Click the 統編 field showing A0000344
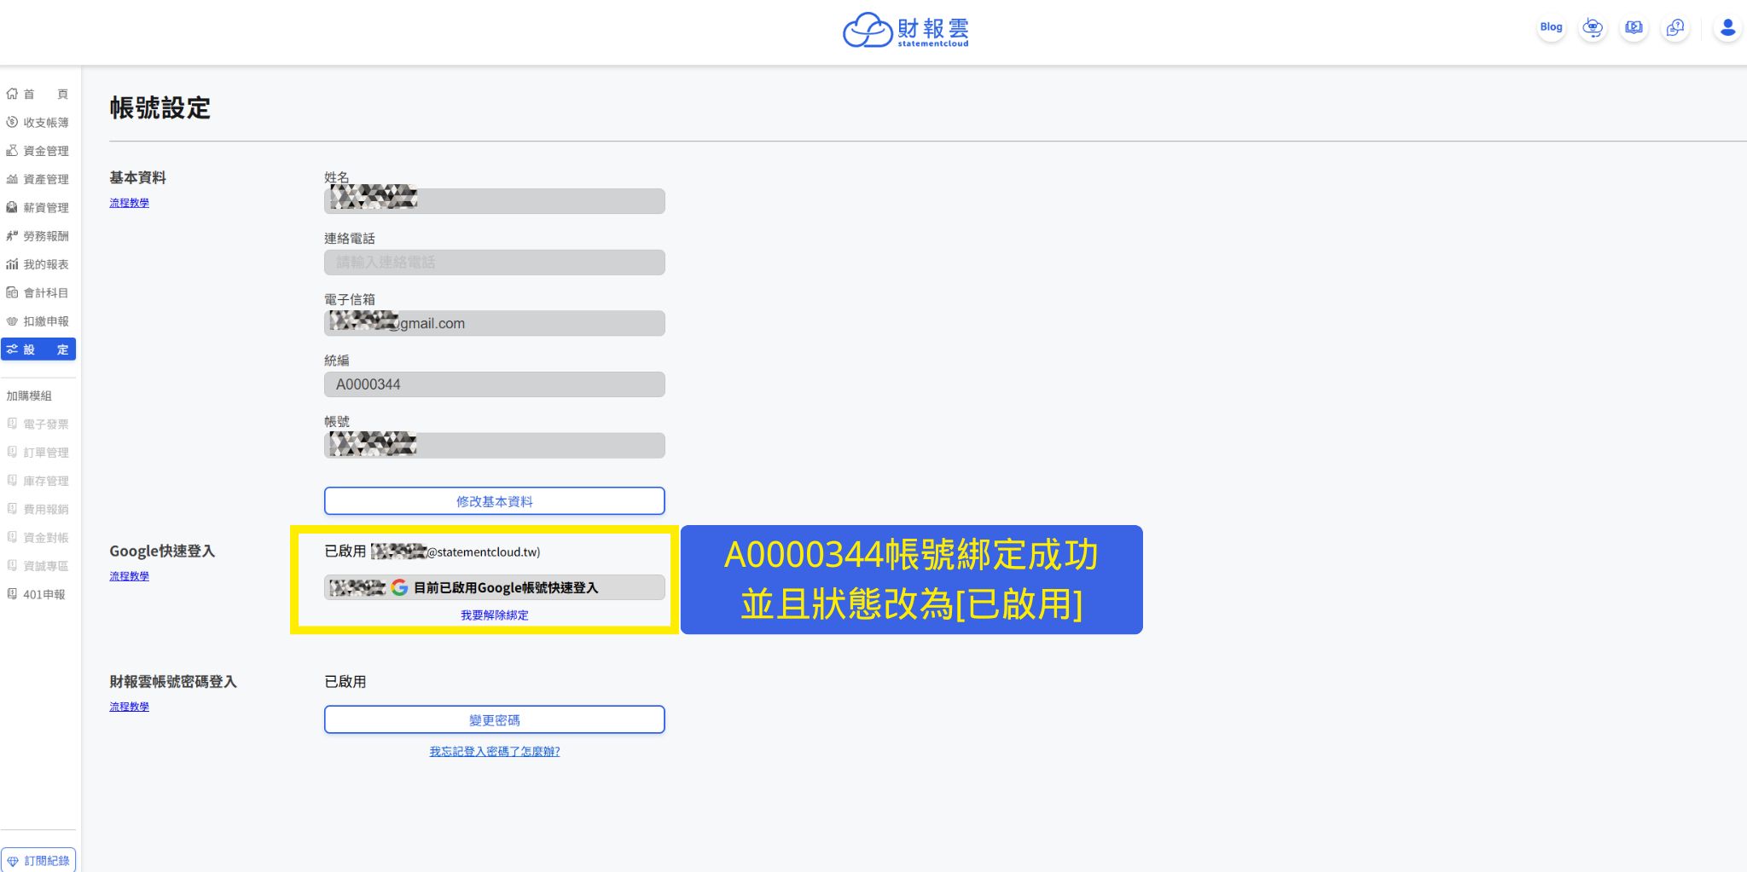Image resolution: width=1747 pixels, height=872 pixels. pos(494,384)
